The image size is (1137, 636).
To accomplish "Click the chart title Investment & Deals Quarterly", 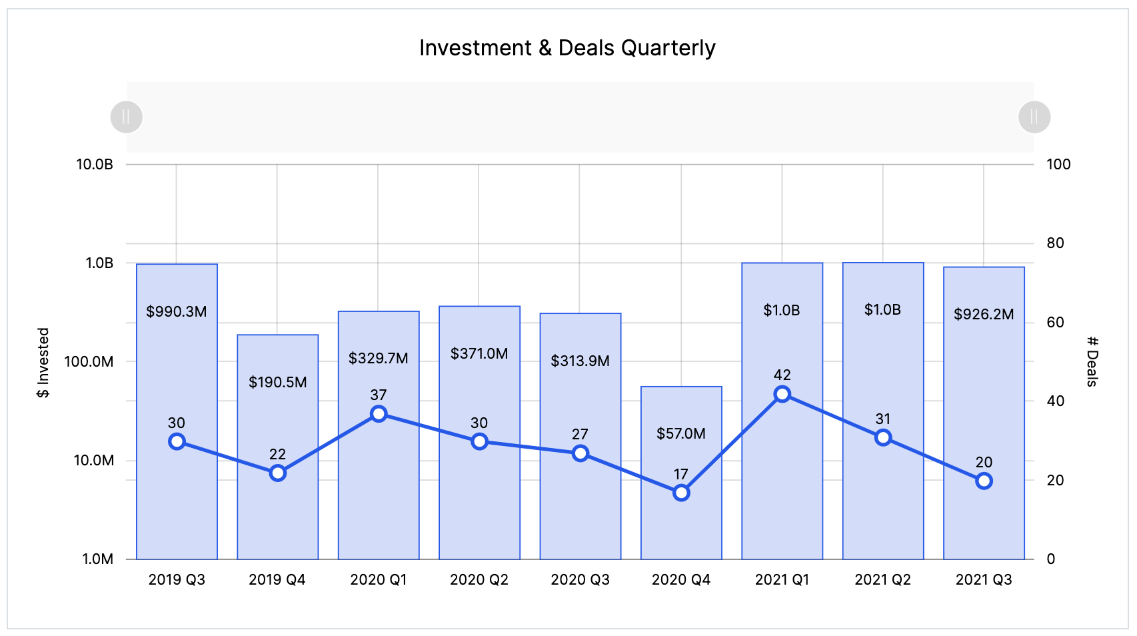I will click(x=567, y=47).
